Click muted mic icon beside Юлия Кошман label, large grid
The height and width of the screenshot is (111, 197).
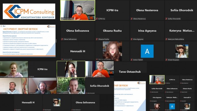point(166,60)
